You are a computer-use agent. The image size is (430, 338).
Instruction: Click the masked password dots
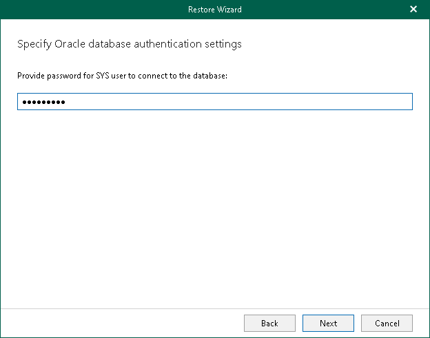[43, 103]
